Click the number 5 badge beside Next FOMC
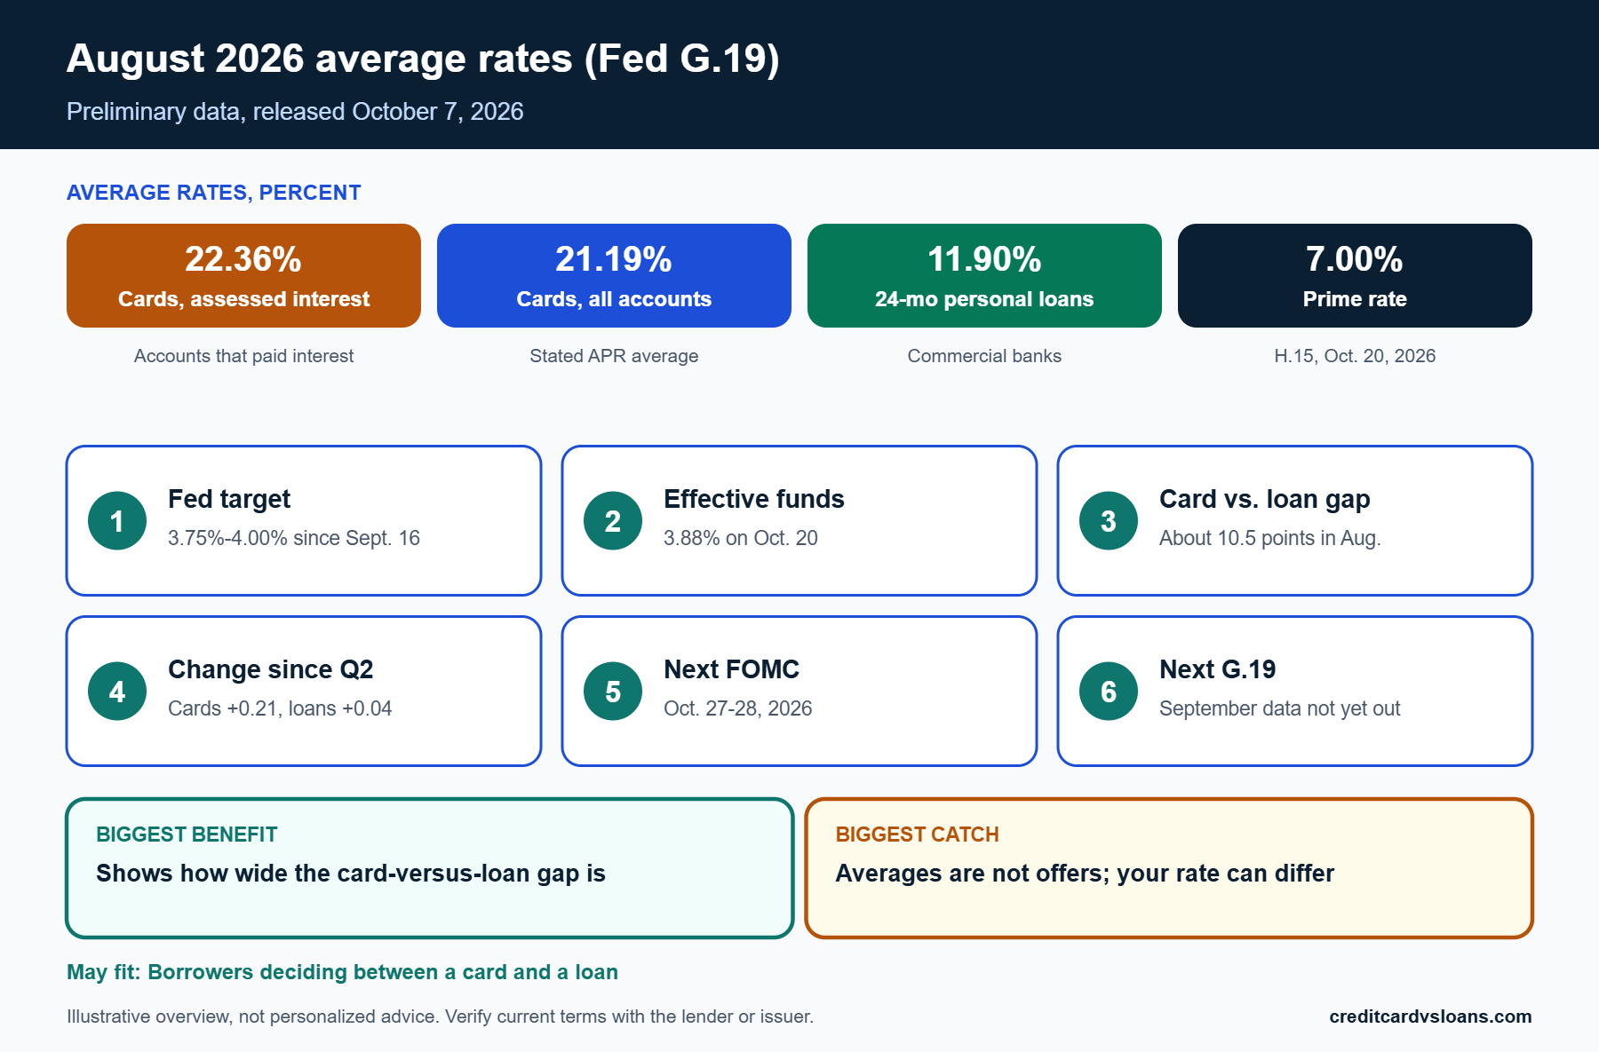The image size is (1599, 1052). click(613, 692)
